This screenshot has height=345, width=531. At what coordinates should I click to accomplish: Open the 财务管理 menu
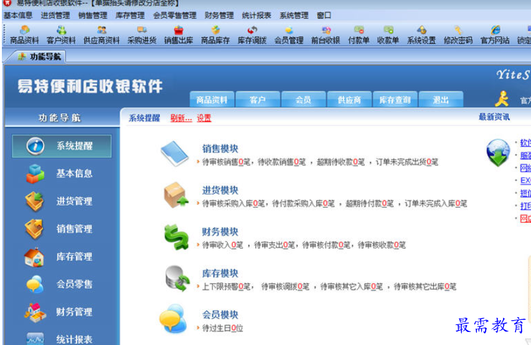coord(219,15)
